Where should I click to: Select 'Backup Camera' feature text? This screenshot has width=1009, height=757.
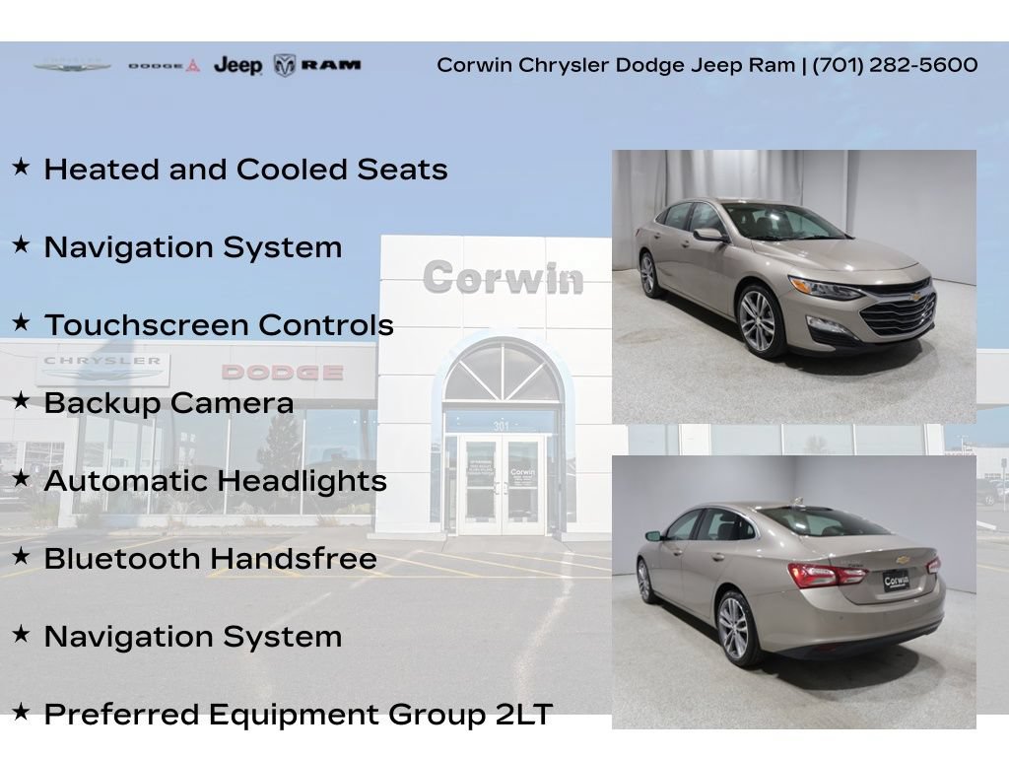tap(168, 403)
